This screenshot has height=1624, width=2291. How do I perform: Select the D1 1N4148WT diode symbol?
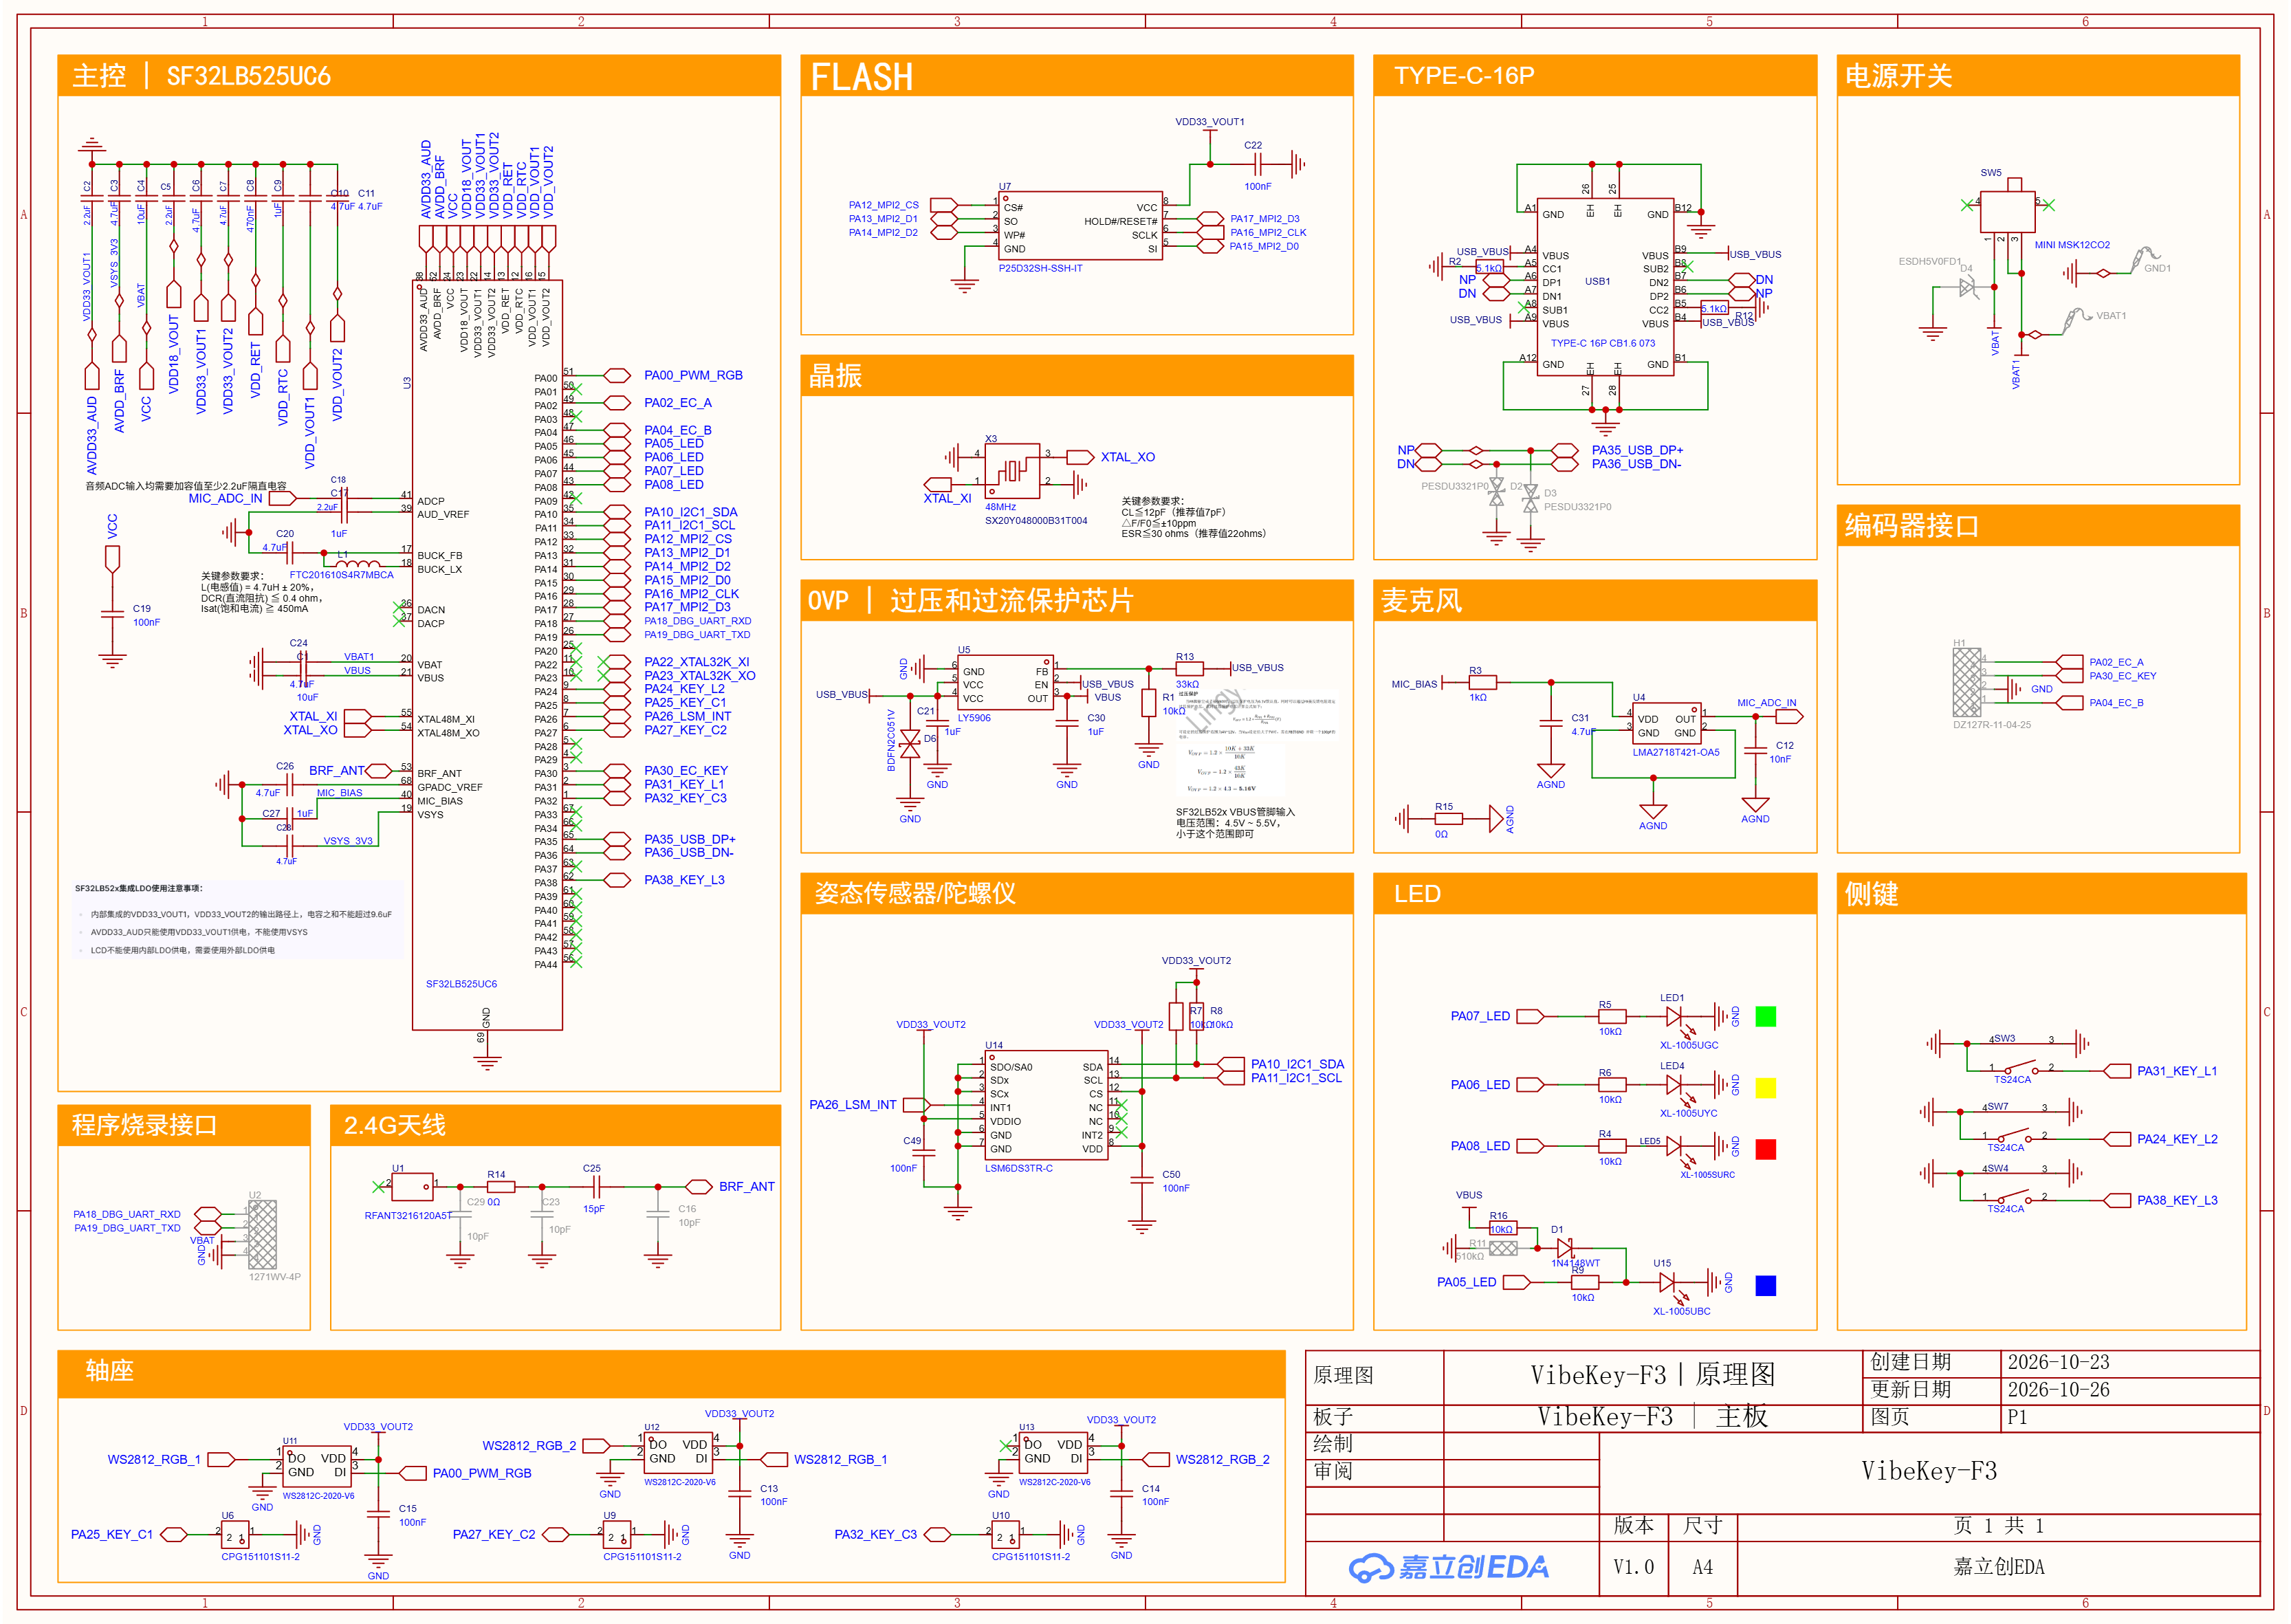pyautogui.click(x=1565, y=1248)
